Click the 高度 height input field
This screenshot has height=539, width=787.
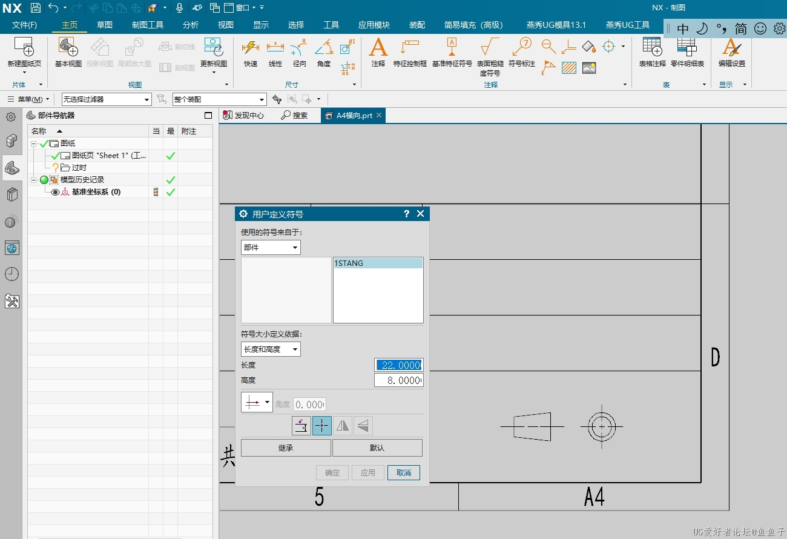(399, 380)
